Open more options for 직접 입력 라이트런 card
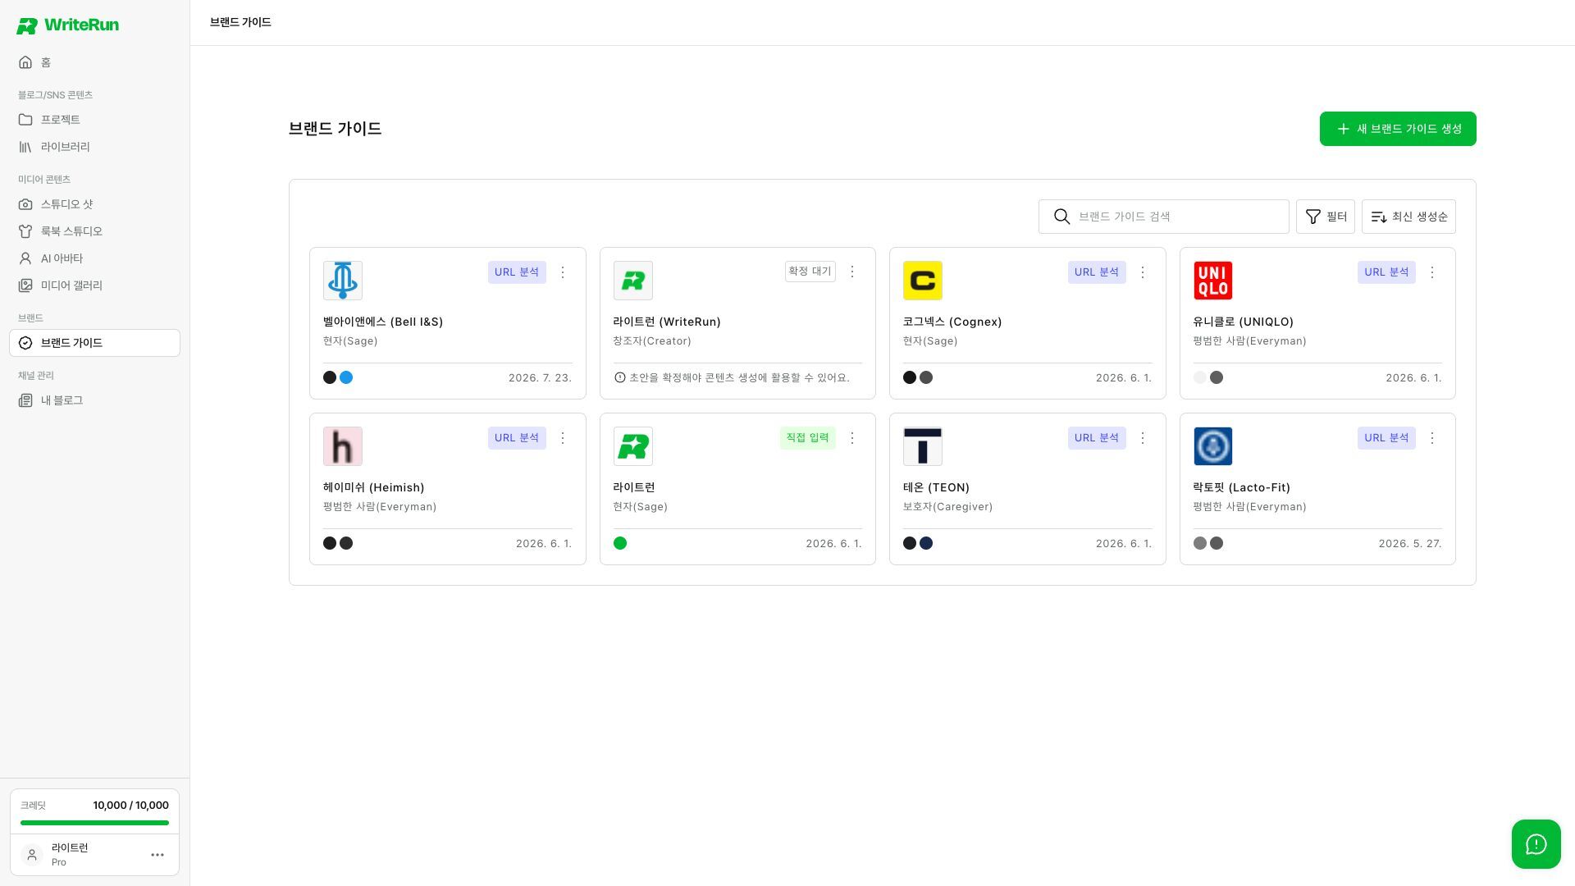The width and height of the screenshot is (1575, 886). [852, 438]
